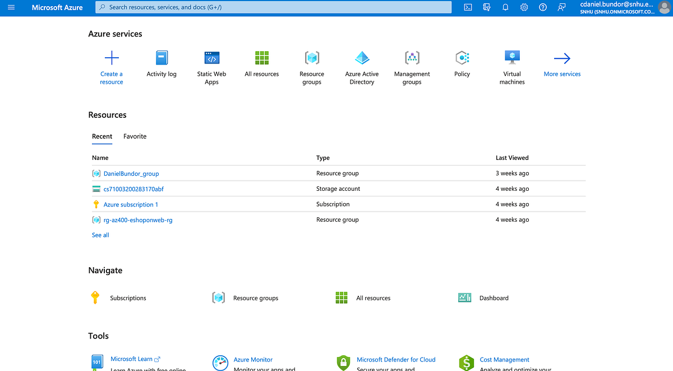Open All resources from Azure services

[x=261, y=58]
